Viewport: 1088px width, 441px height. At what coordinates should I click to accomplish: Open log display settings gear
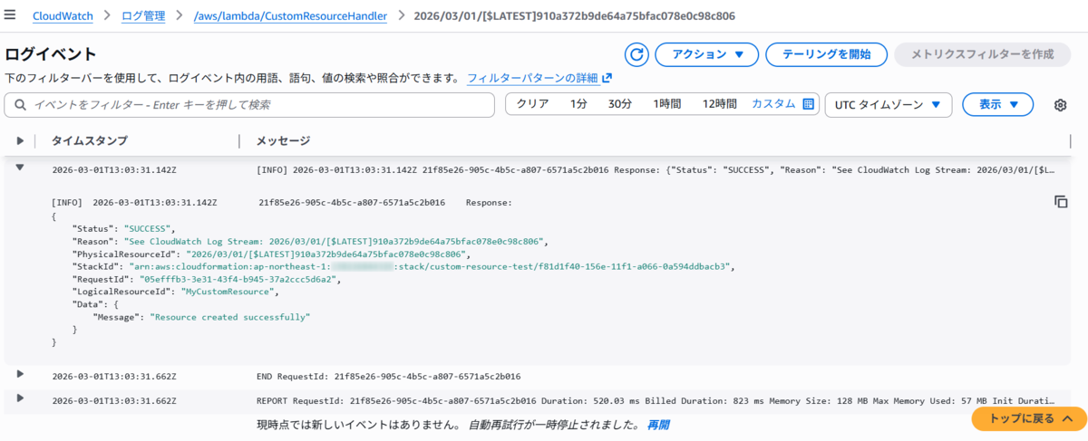tap(1060, 105)
